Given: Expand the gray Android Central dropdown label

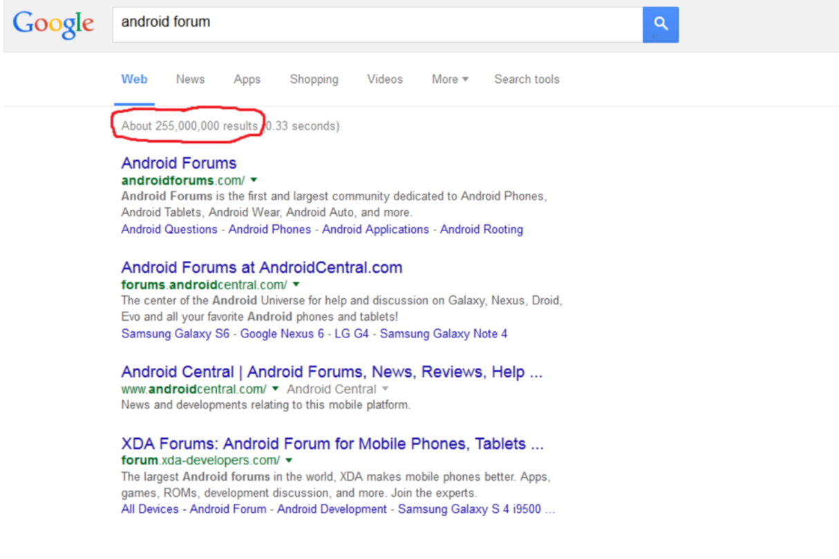Looking at the screenshot, I should (x=337, y=389).
